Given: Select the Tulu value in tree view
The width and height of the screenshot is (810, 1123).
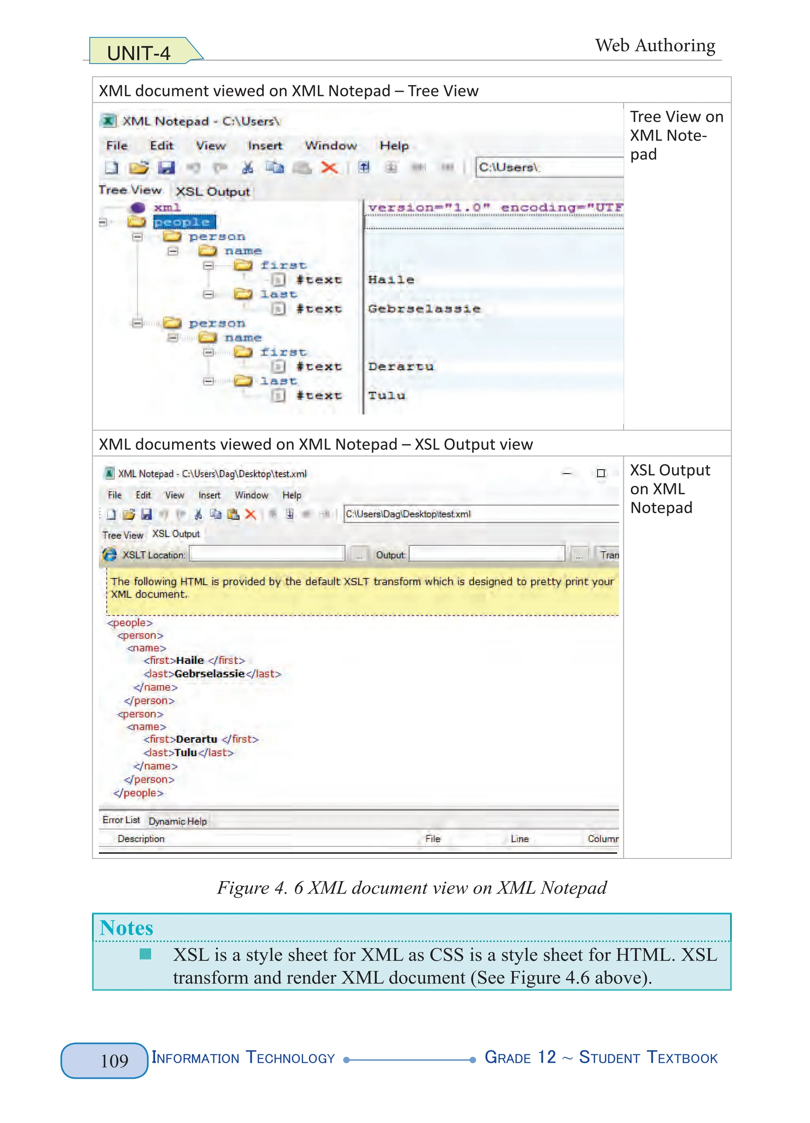Looking at the screenshot, I should 386,396.
